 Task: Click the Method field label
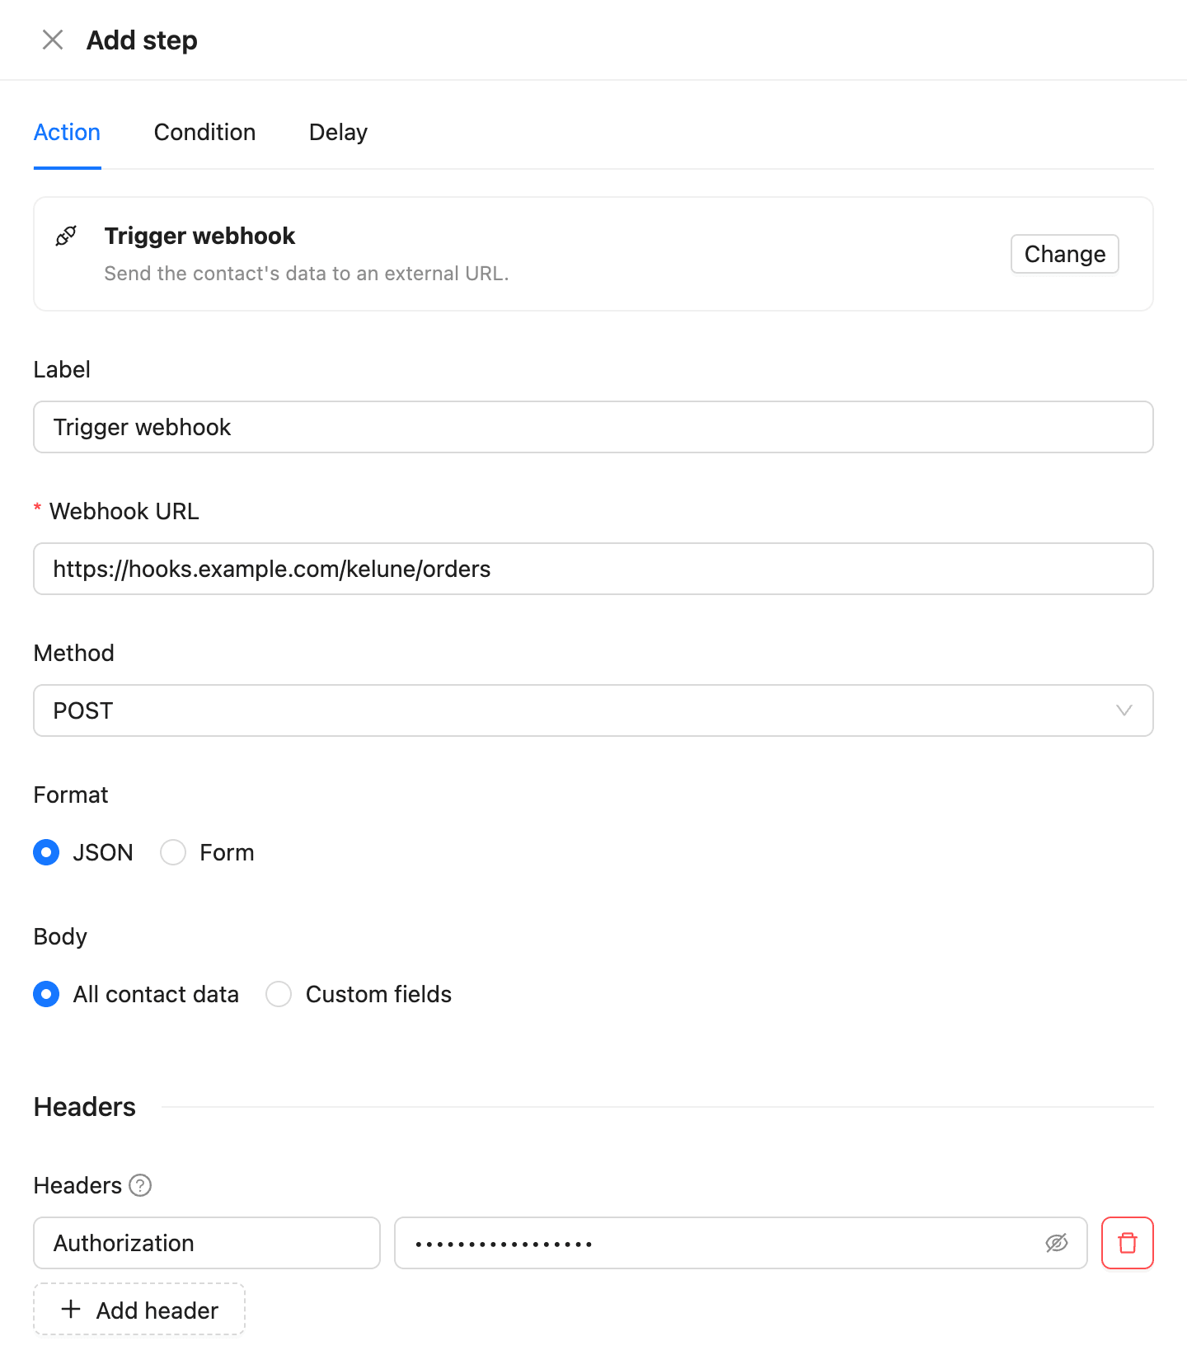[74, 653]
